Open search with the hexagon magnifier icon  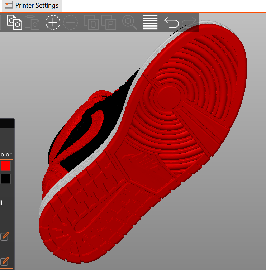(x=129, y=23)
